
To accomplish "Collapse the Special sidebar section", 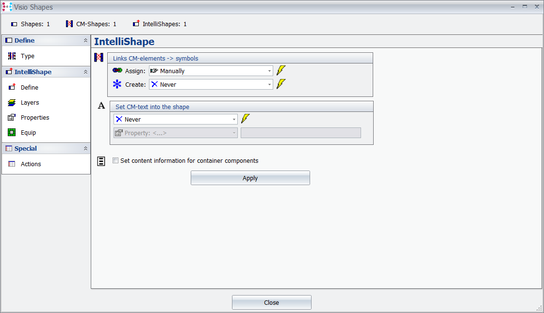I will coord(85,149).
